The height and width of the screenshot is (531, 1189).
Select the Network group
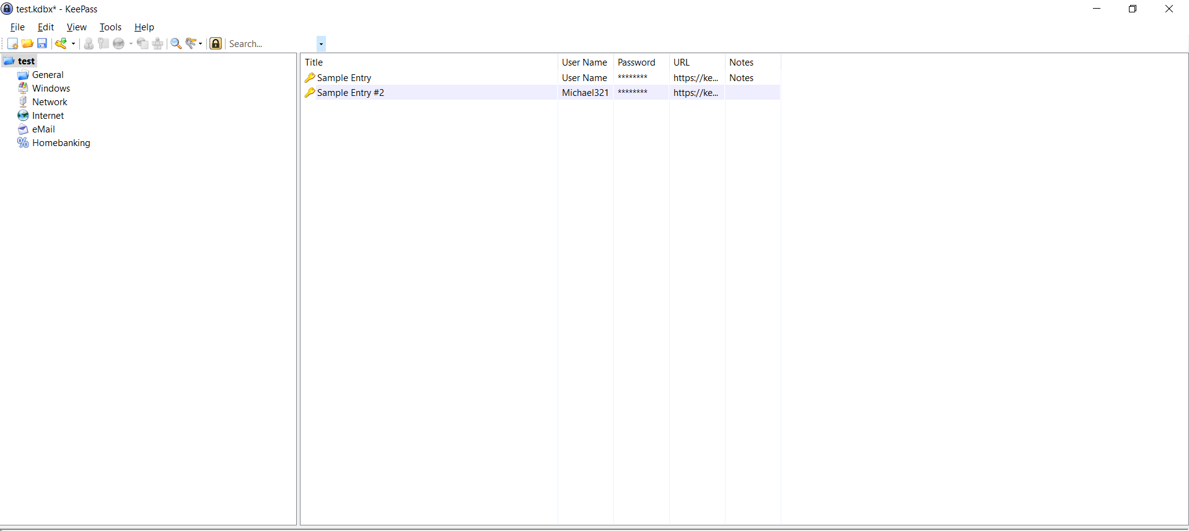coord(50,102)
